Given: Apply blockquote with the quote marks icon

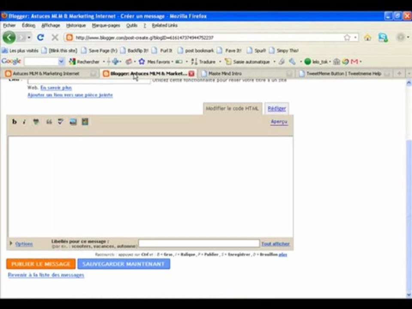Looking at the screenshot, I should click(49, 121).
